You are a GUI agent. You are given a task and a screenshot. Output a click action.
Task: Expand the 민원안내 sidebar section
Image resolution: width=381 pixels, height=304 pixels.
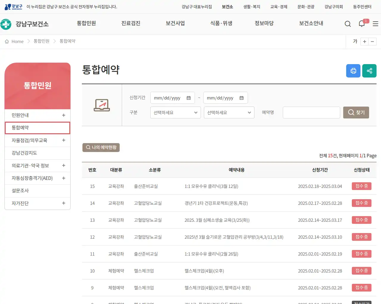(x=63, y=115)
